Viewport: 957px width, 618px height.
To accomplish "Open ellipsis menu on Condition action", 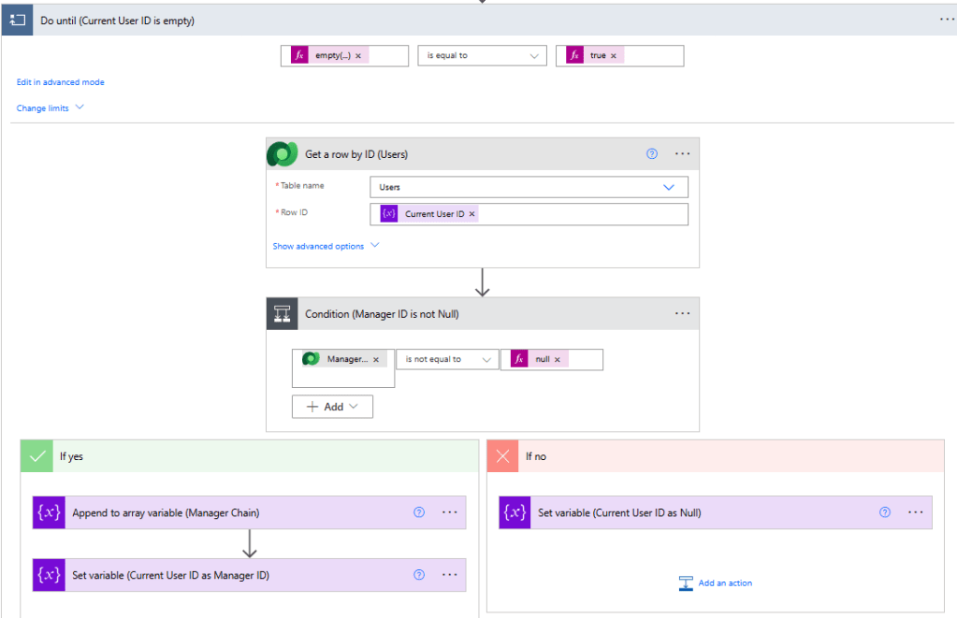I will [x=682, y=314].
